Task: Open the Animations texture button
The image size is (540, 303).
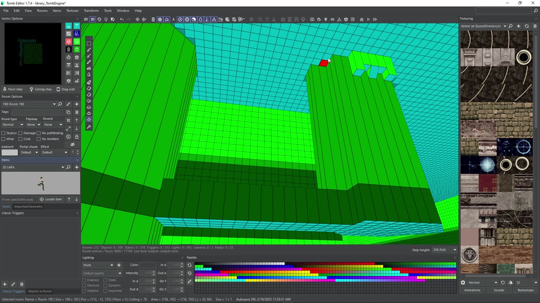Action: click(x=472, y=290)
